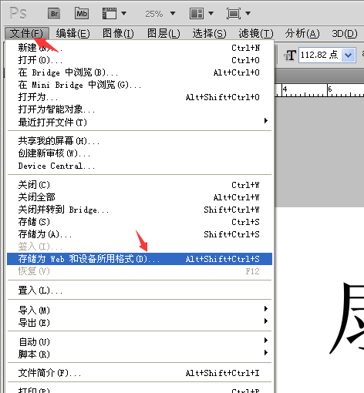
Task: Click the 25% zoom level field
Action: (153, 14)
